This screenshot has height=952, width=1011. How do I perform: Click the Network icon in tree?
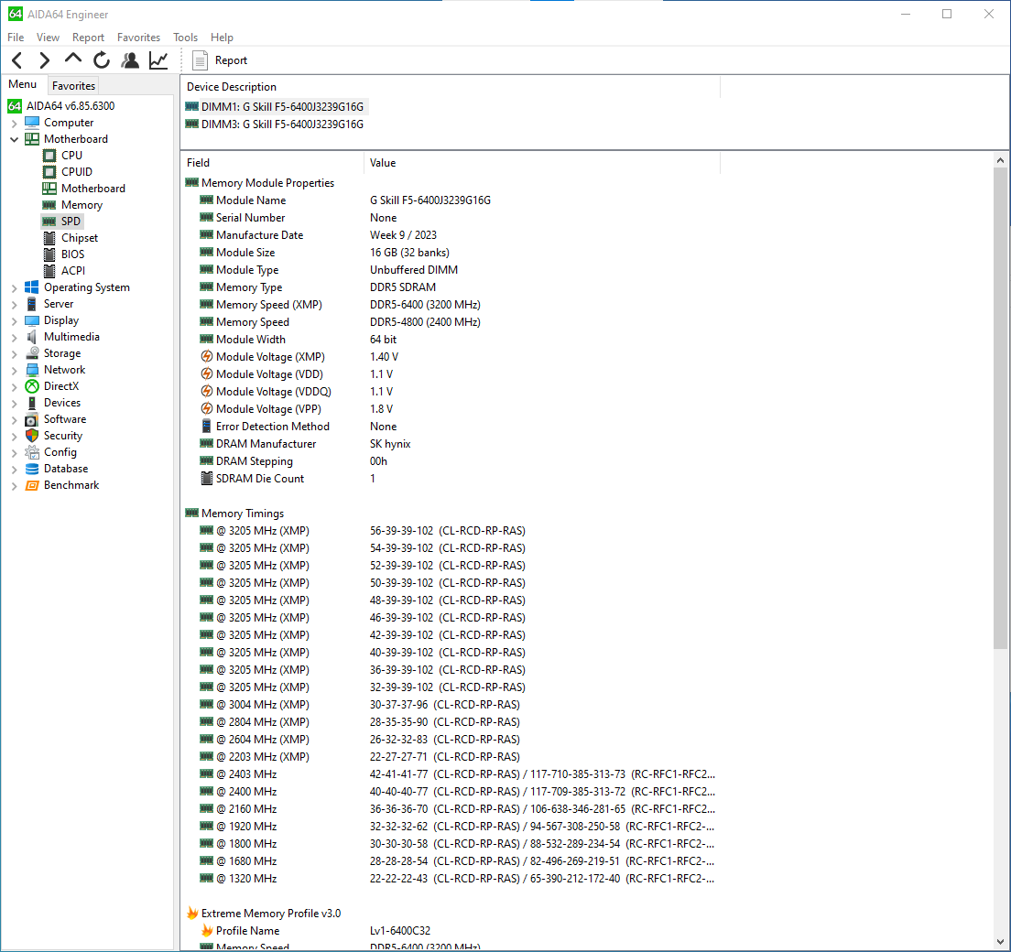pos(31,370)
